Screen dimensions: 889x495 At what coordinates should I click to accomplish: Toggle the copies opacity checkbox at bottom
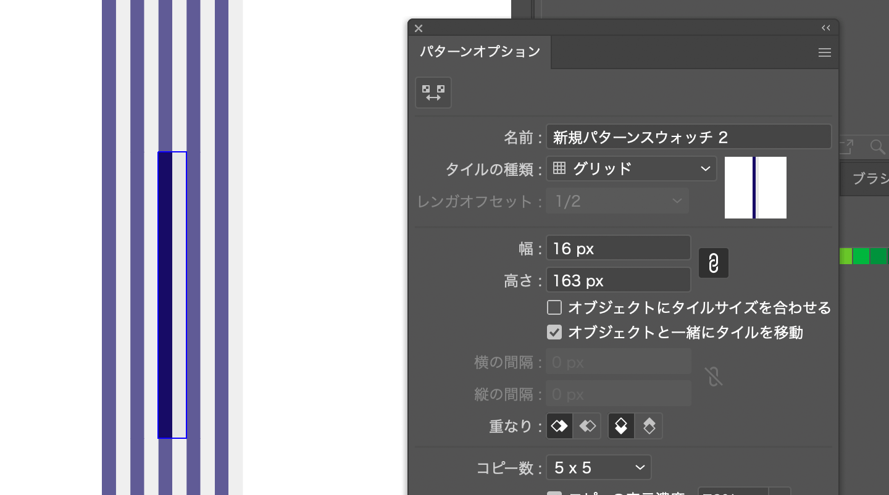click(554, 493)
